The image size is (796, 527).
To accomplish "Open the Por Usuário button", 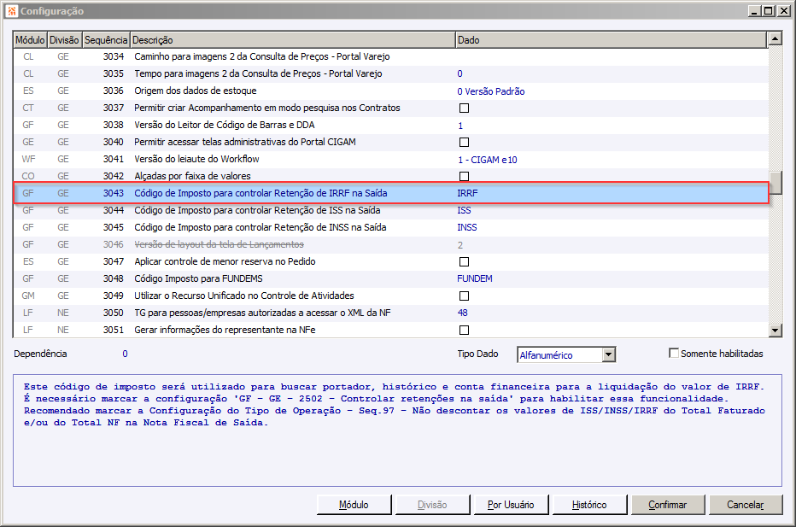I will [511, 505].
